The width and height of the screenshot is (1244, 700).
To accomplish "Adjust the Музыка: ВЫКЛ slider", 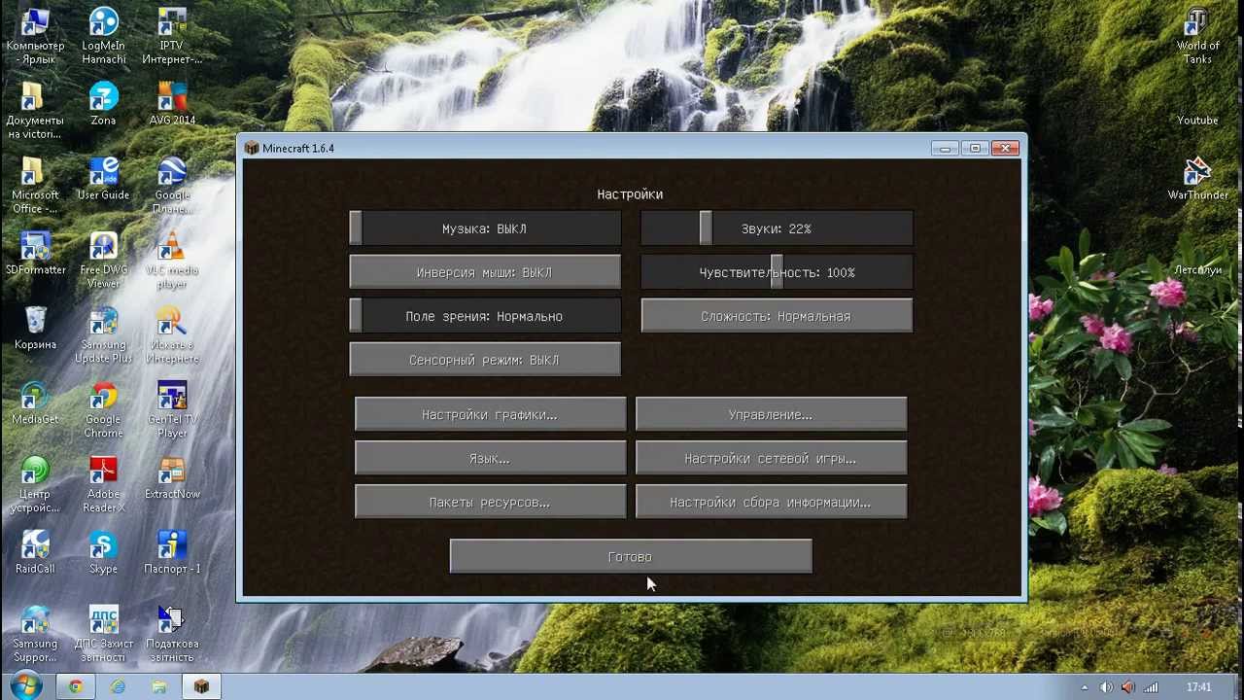I will (x=485, y=228).
